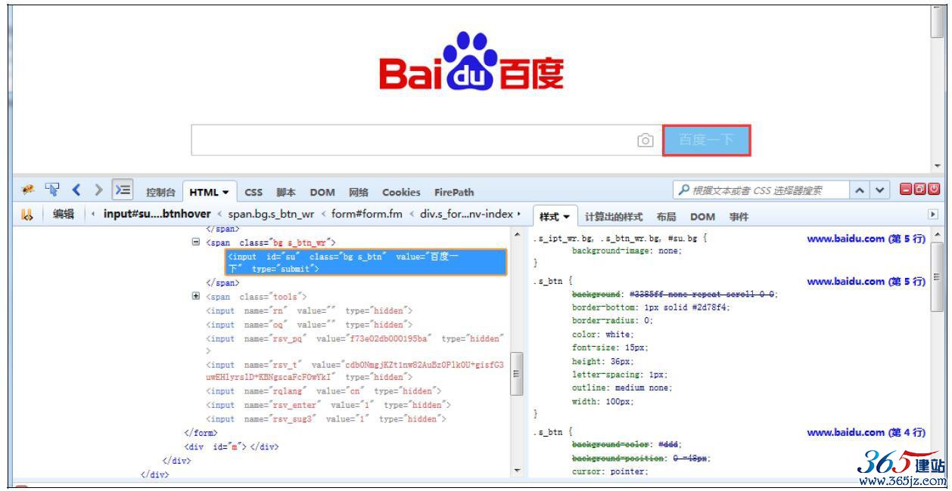Screen dimensions: 952x491
Task: Switch to the CSS tab
Action: click(x=254, y=193)
